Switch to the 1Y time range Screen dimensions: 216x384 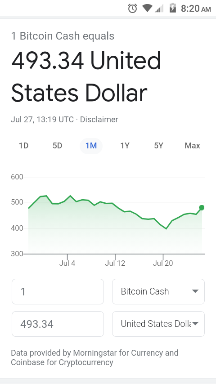point(125,146)
